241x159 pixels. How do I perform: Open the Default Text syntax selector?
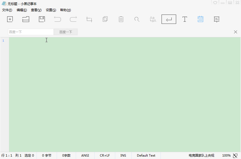click(146, 155)
